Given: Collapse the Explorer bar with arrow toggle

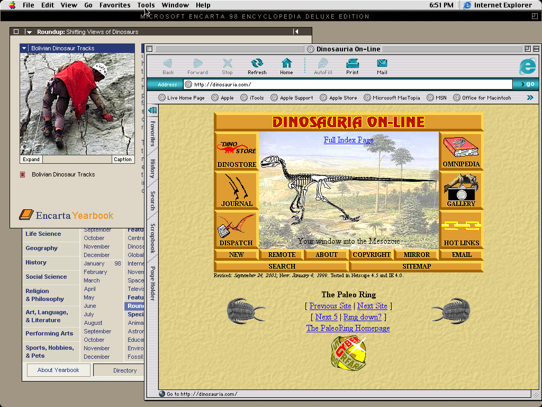Looking at the screenshot, I should point(152,110).
